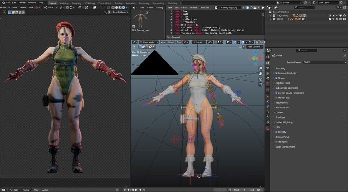The height and width of the screenshot is (192, 348).
Task: Click the blue Z axis on navigation gizmo
Action: pyautogui.click(x=255, y=52)
